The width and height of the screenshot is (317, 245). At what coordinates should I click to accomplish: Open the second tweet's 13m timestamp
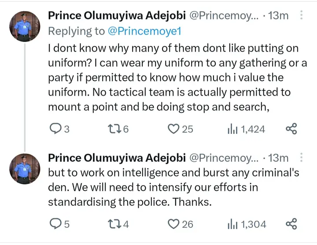(x=278, y=158)
